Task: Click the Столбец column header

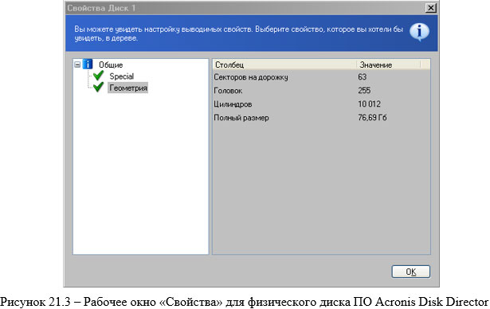Action: [x=284, y=65]
